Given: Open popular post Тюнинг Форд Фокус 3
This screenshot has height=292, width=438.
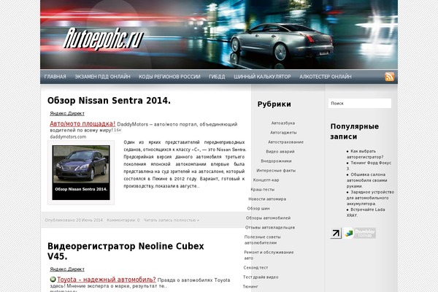Looking at the screenshot, I should pyautogui.click(x=369, y=166).
